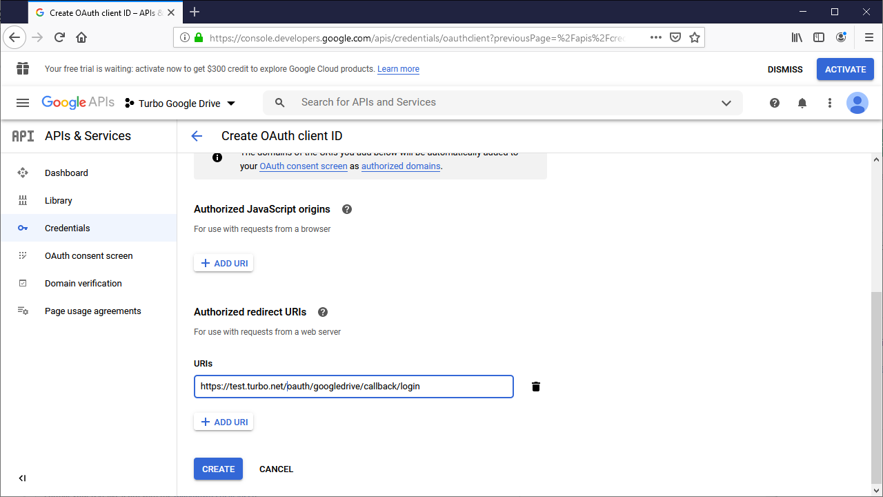
Task: Click the back arrow next to Create OAuth client ID
Action: point(197,136)
